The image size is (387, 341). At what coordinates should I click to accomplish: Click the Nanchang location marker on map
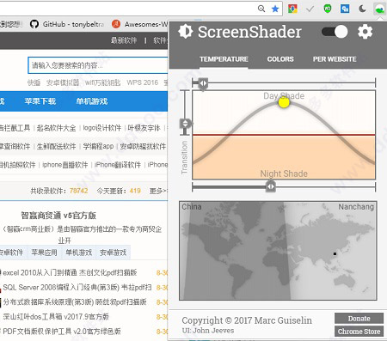(x=335, y=253)
